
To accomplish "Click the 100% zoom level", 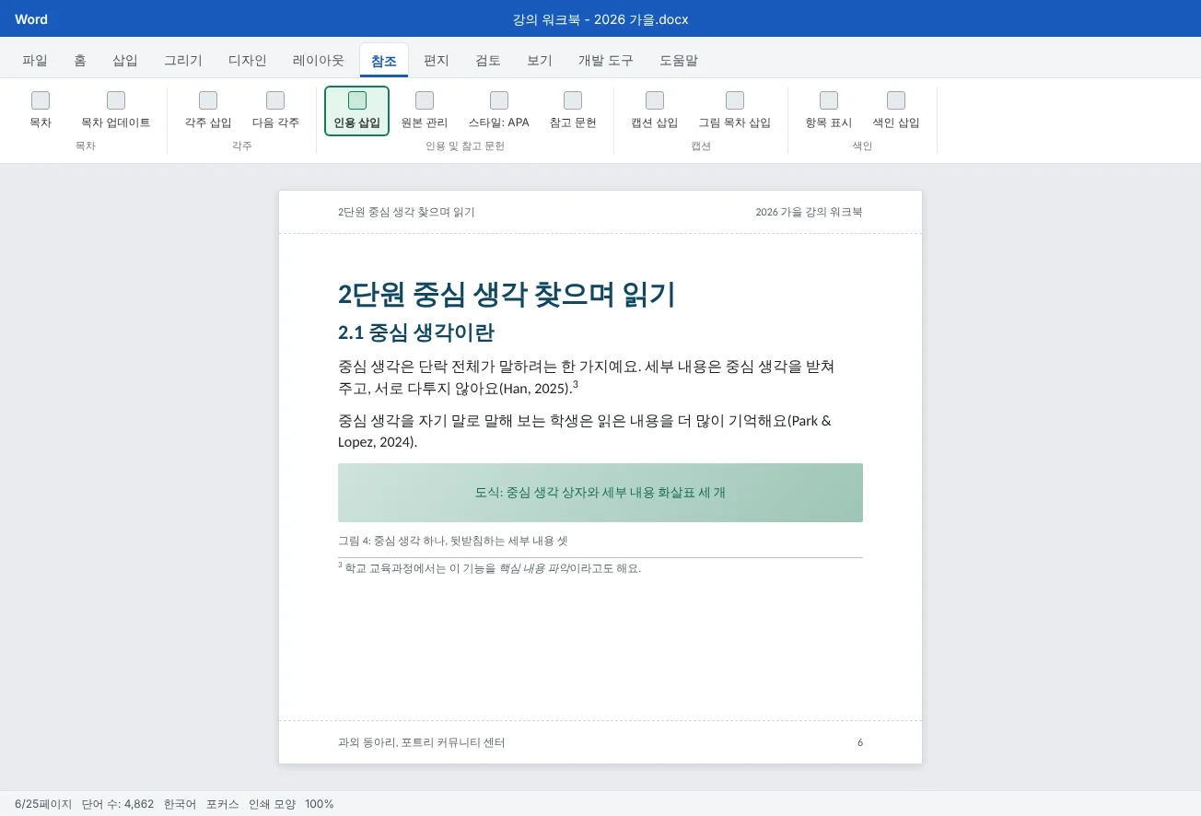I will 320,804.
